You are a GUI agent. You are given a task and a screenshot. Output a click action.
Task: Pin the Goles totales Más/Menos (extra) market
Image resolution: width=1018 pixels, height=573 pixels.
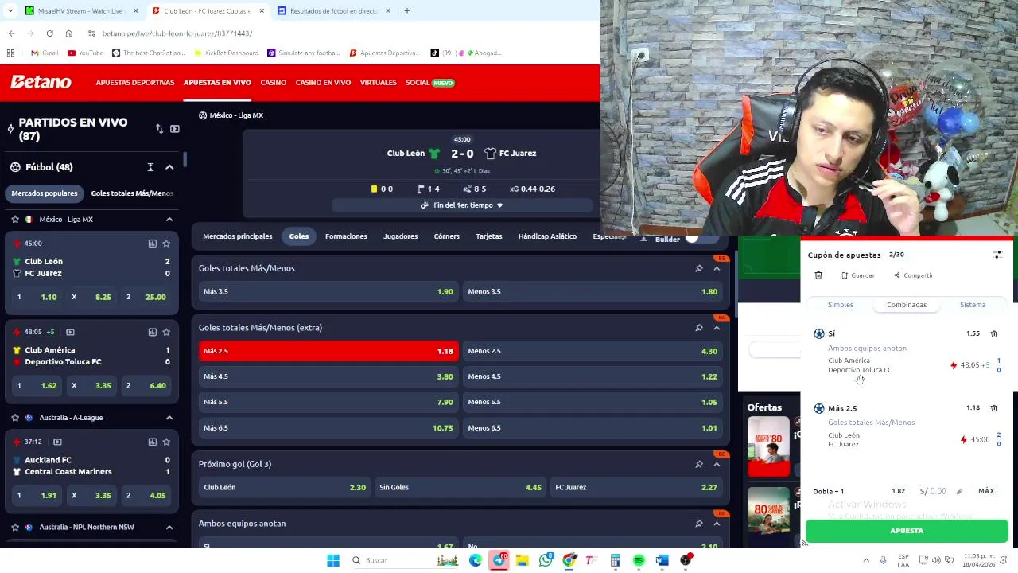tap(699, 328)
